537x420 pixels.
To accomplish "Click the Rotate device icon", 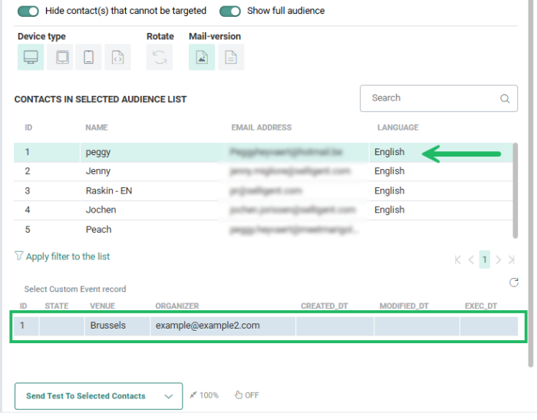I will (x=160, y=58).
